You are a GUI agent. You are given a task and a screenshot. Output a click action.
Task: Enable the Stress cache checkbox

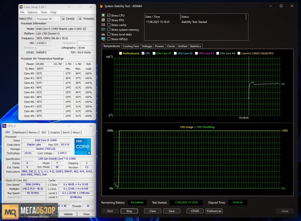[109, 25]
